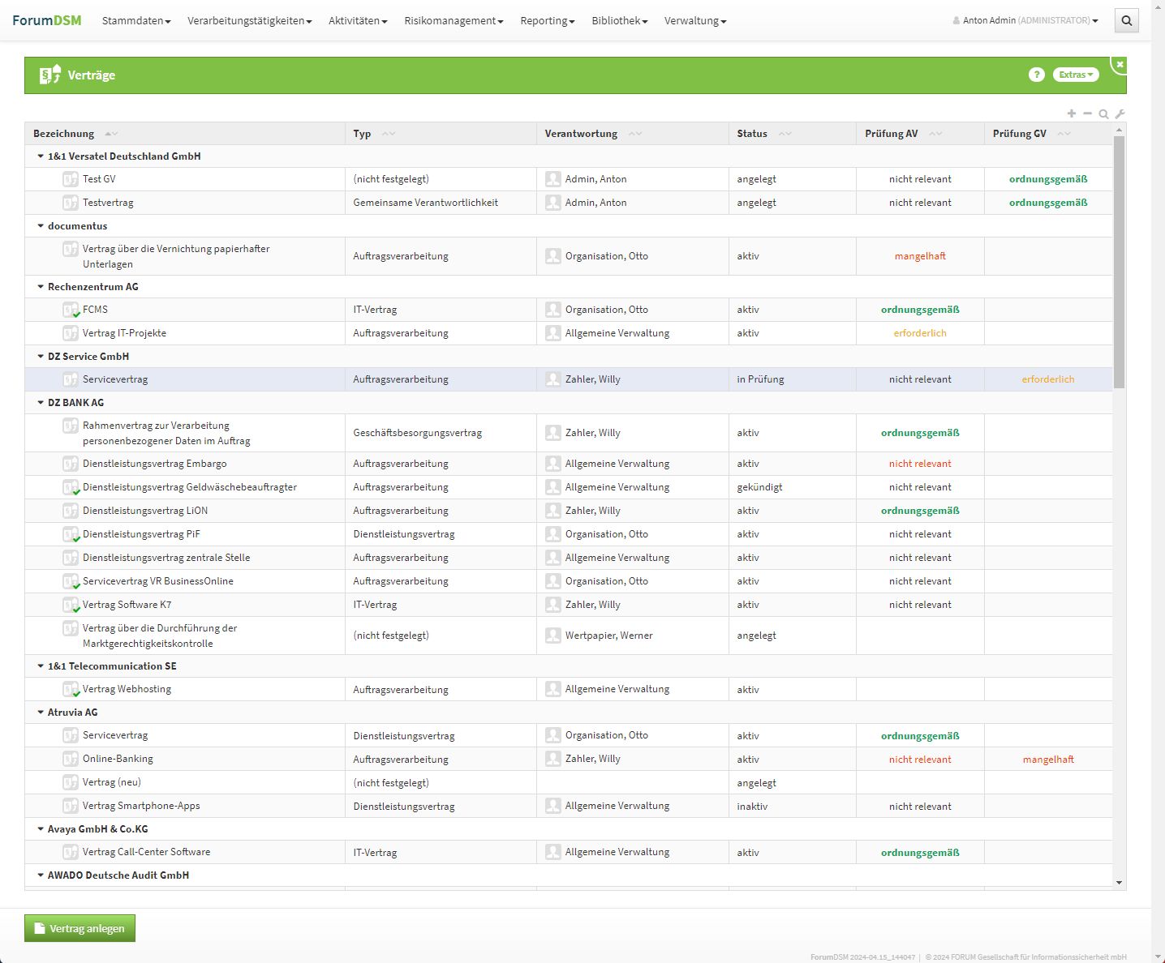Collapse the Atruvia AG group
This screenshot has width=1165, height=963.
pyautogui.click(x=41, y=713)
